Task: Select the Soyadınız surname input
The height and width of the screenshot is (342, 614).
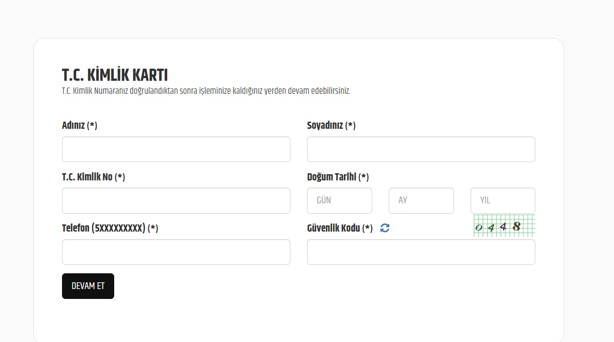Action: click(x=421, y=149)
